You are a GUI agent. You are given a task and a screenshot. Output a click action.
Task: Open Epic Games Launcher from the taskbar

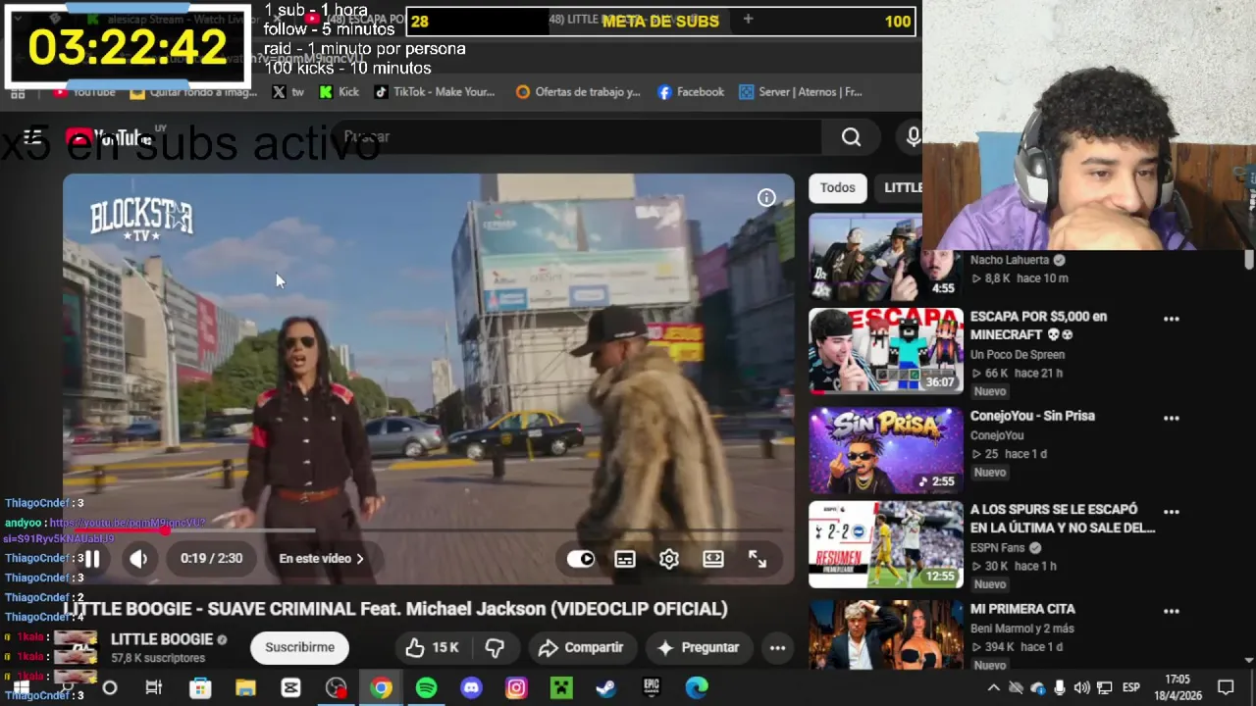[651, 688]
